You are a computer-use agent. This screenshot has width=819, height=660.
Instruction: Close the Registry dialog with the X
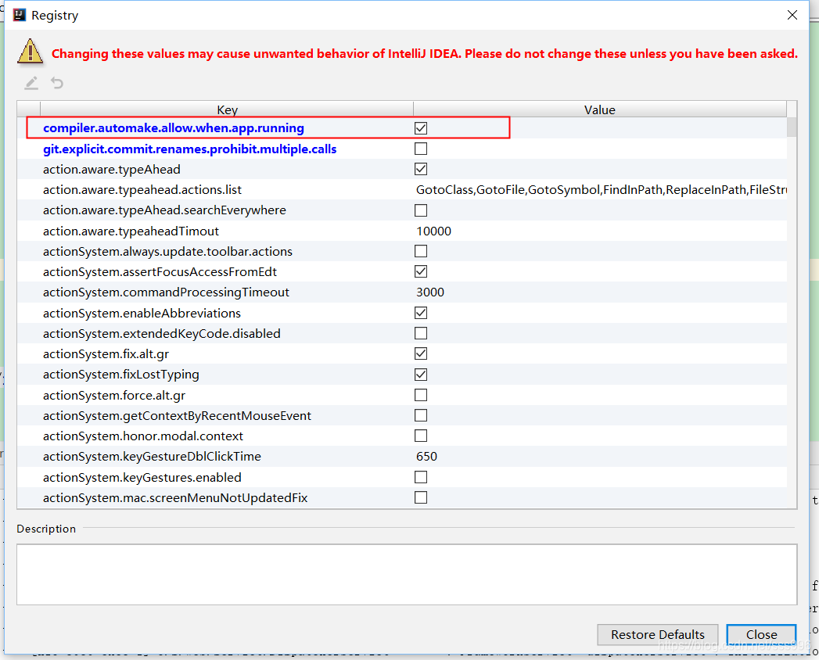792,15
